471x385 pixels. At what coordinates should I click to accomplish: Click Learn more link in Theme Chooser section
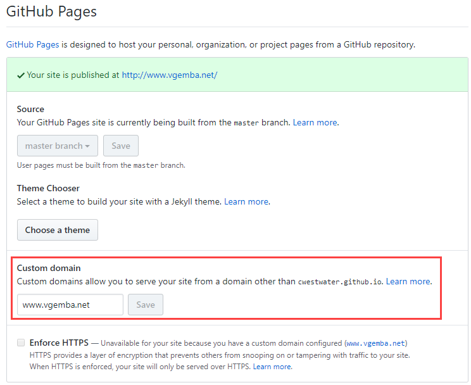pos(246,201)
